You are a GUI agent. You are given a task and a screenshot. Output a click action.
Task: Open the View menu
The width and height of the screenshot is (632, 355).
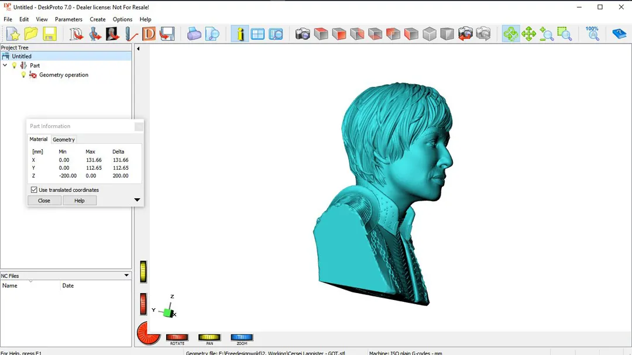click(42, 19)
